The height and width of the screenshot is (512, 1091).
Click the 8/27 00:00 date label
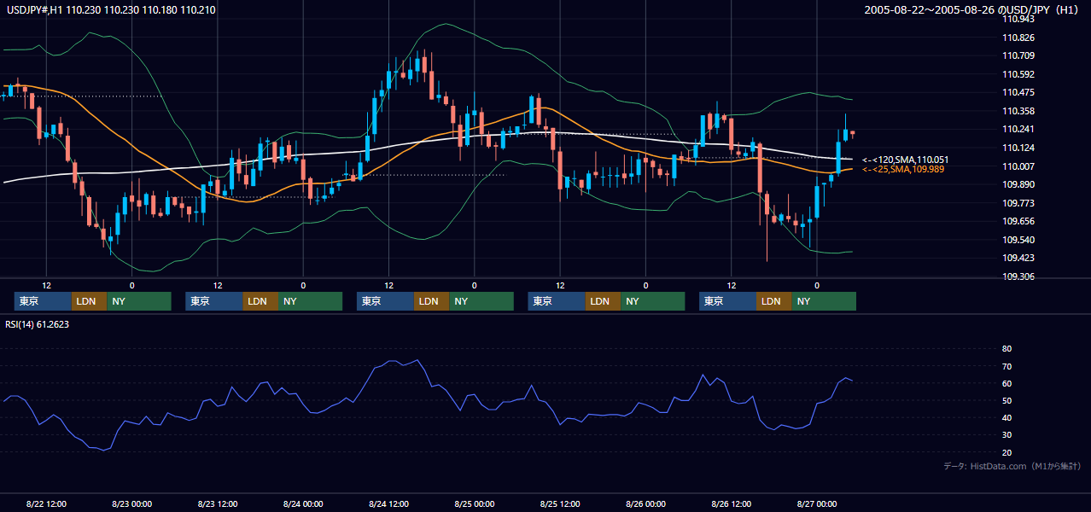click(817, 504)
